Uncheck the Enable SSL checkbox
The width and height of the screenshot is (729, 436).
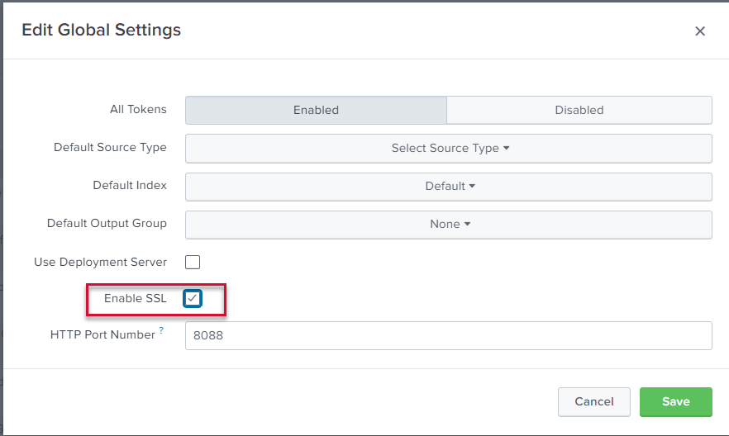coord(193,299)
